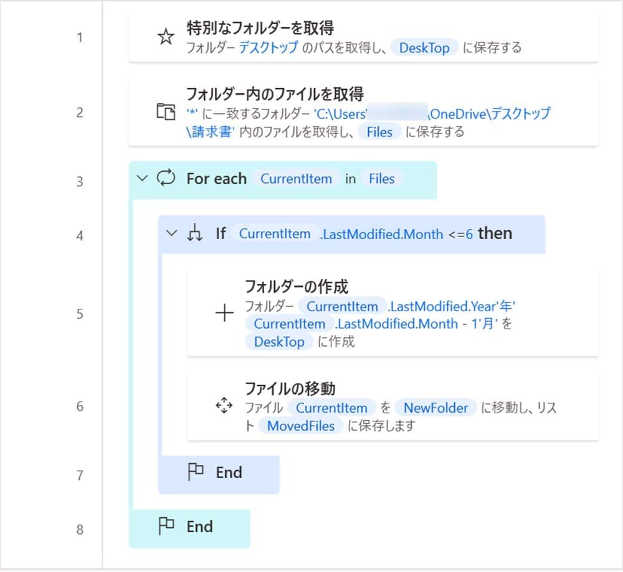Collapse the For each loop block
The width and height of the screenshot is (623, 572).
[142, 179]
